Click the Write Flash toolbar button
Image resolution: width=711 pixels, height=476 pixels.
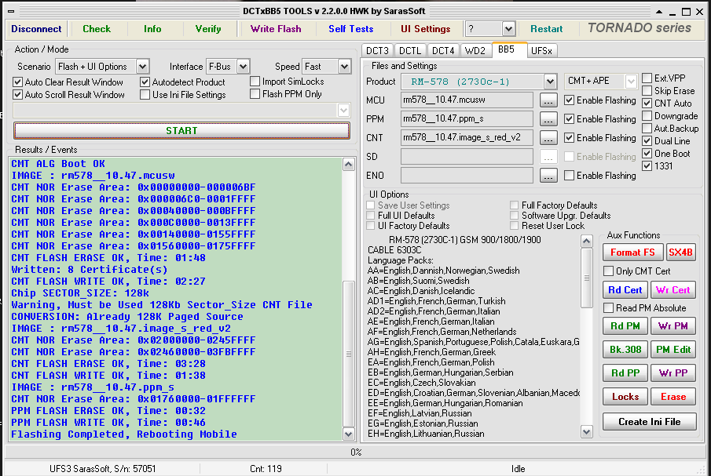point(276,29)
